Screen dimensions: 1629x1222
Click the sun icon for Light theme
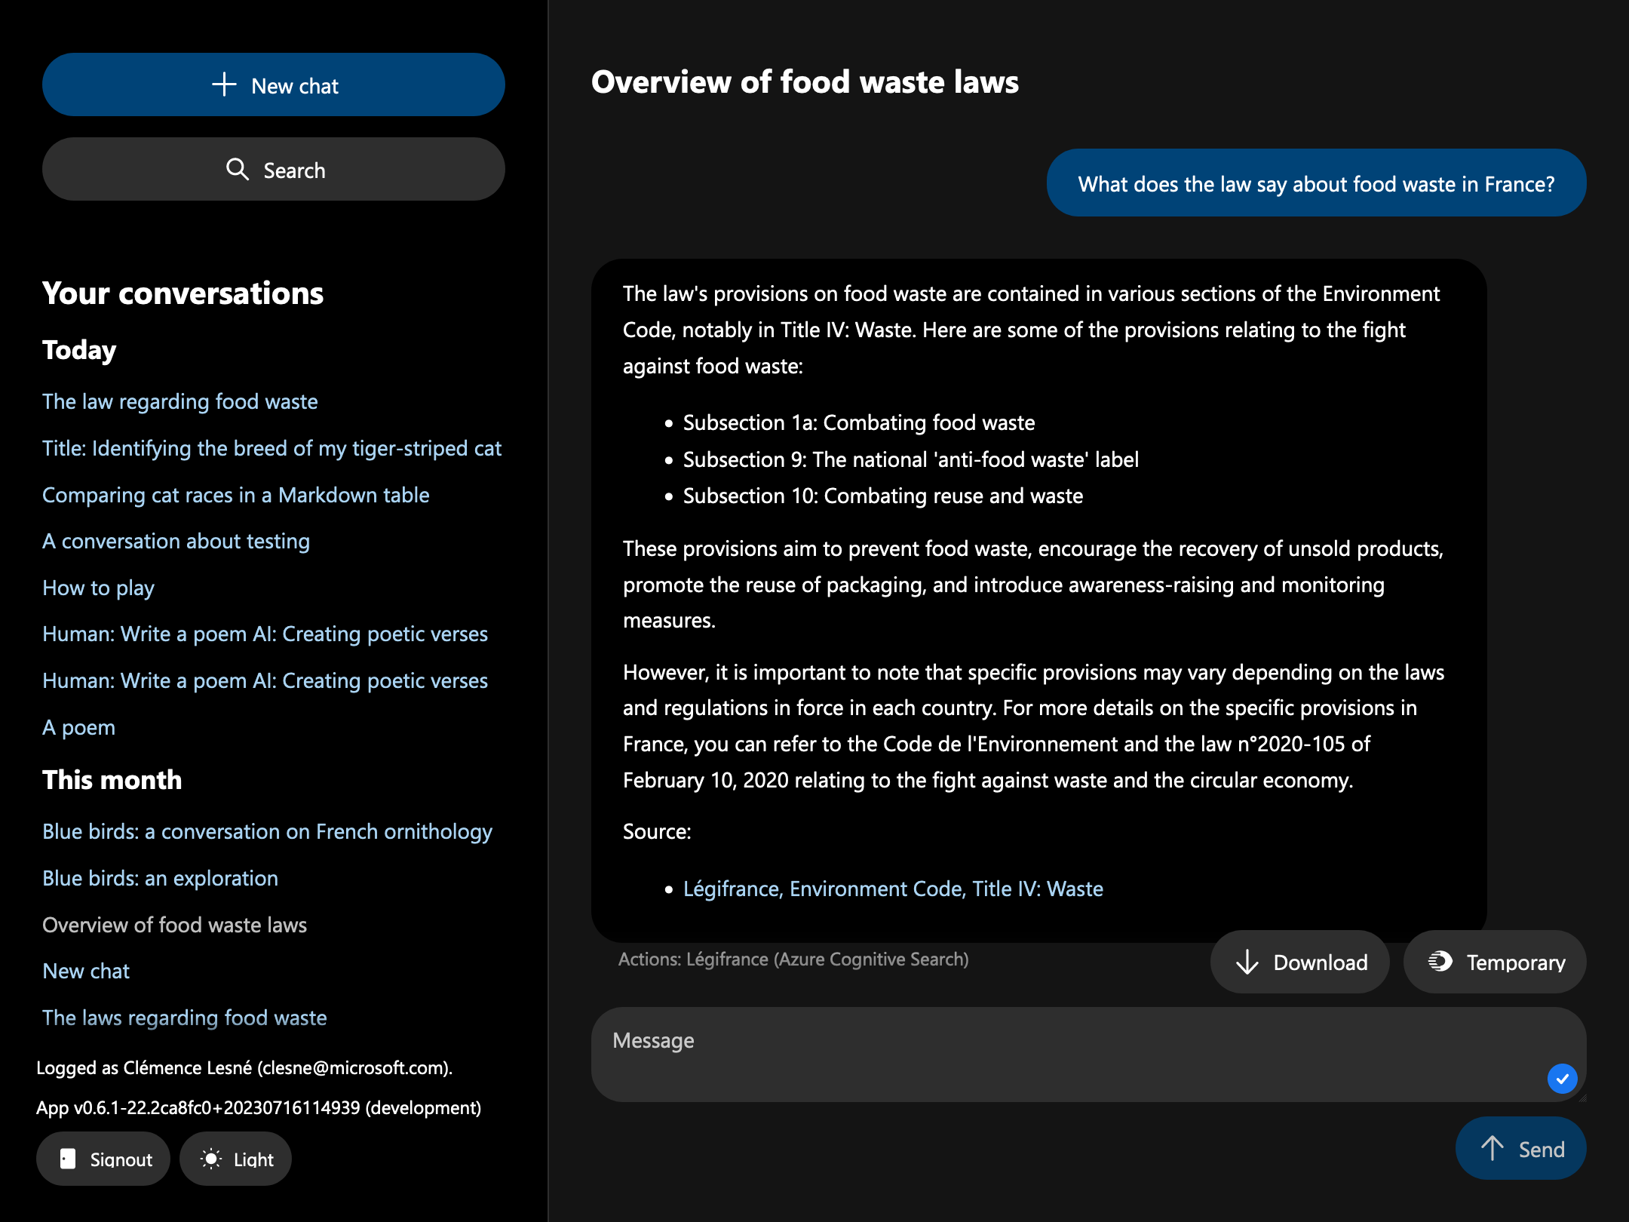point(211,1159)
